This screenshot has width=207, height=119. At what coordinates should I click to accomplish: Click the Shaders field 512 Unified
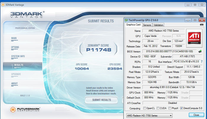click(154, 67)
